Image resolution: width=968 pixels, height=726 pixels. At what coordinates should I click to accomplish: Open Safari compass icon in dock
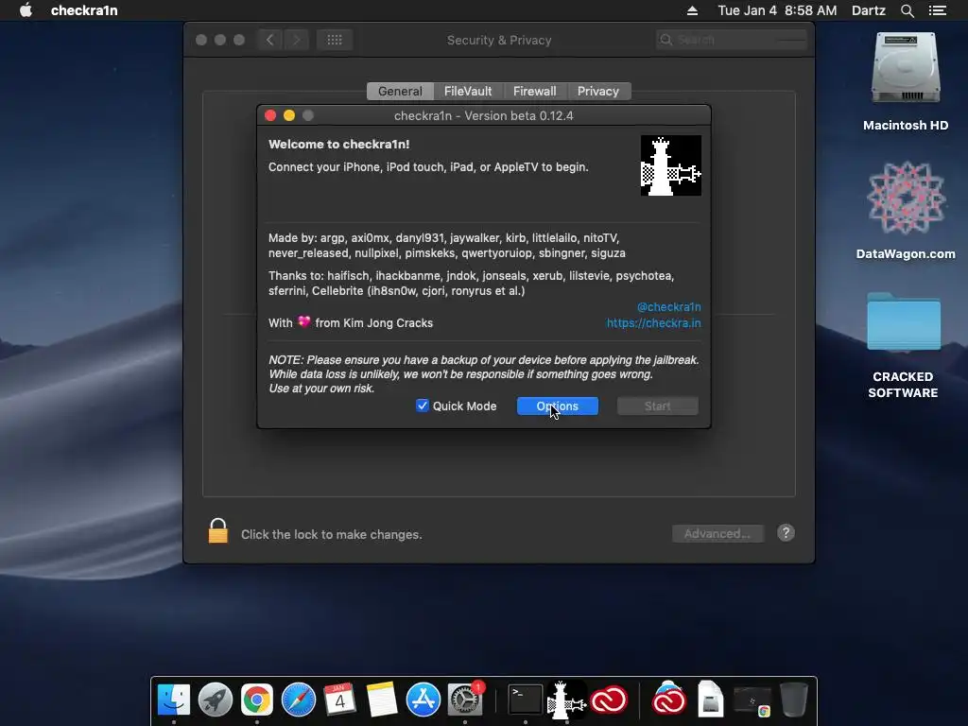299,700
